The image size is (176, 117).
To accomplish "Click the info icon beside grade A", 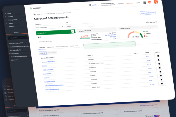I will [40, 37].
